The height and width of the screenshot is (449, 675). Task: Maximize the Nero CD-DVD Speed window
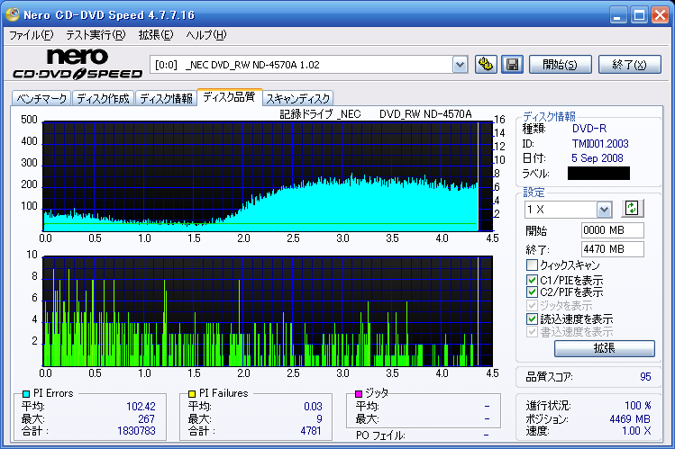pos(639,15)
